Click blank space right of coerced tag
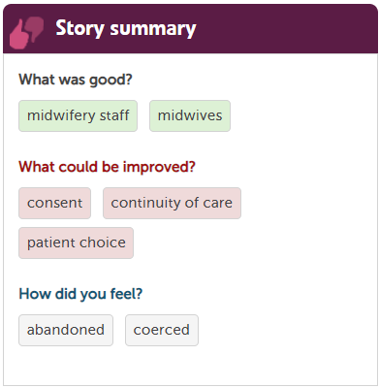 tap(286, 330)
